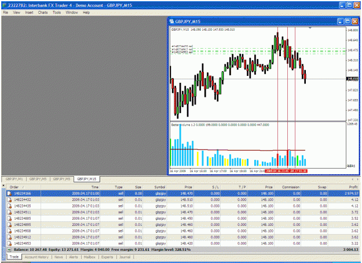Sort orders by the Profit column header

coord(344,187)
